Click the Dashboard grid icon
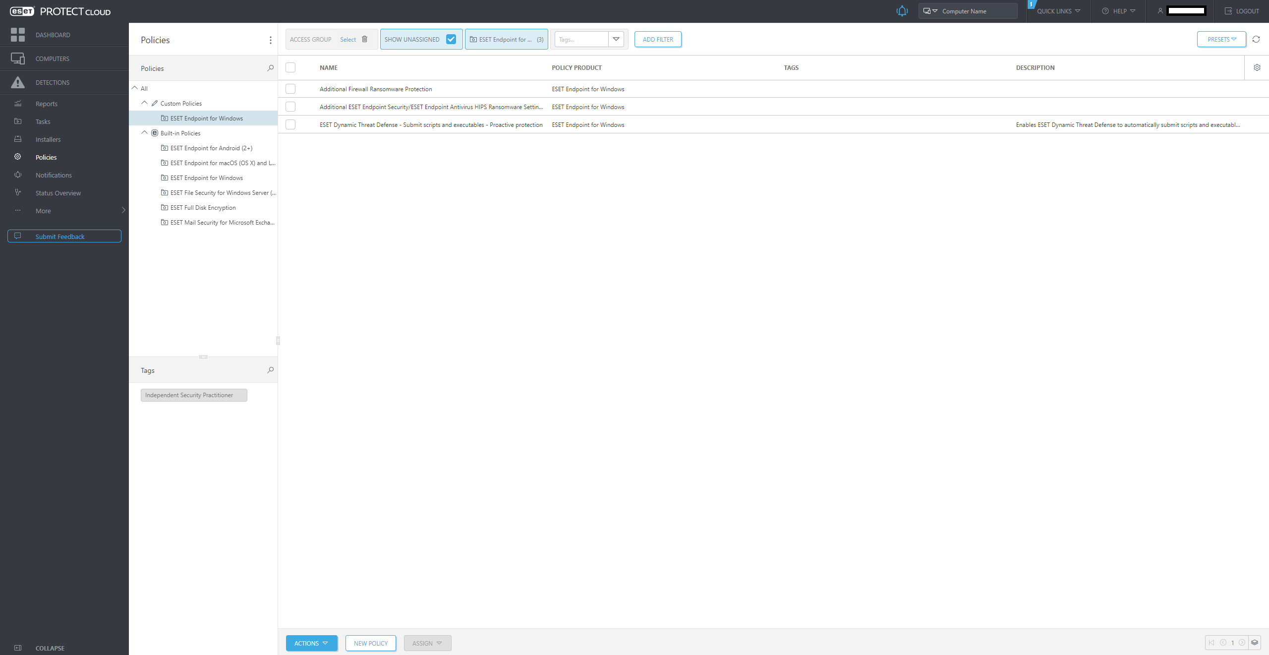The height and width of the screenshot is (655, 1269). [18, 35]
